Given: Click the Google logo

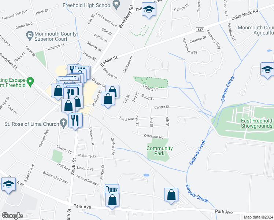Looking at the screenshot, I should [12, 216].
